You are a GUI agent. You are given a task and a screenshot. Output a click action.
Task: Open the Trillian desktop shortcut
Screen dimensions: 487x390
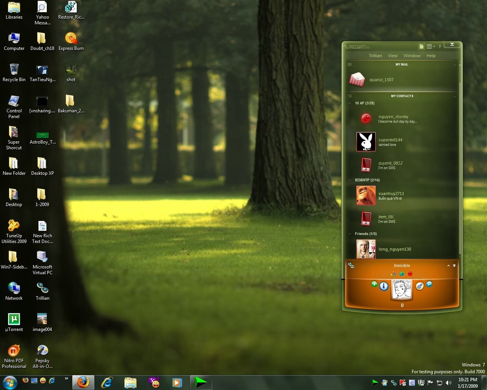coord(42,291)
